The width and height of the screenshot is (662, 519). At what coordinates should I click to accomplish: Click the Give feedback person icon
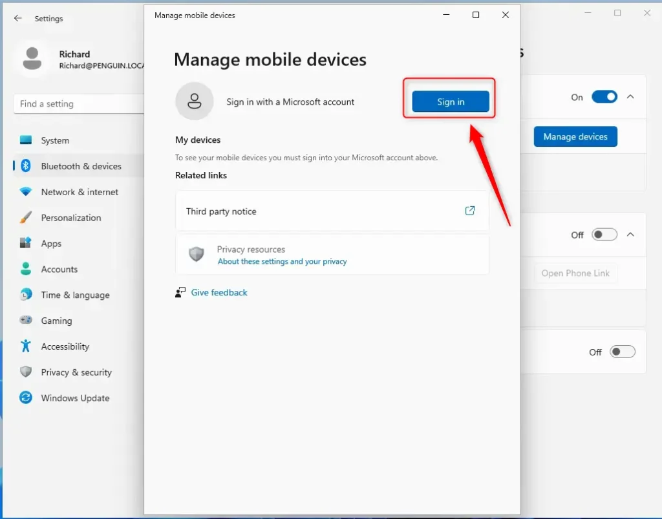click(x=180, y=292)
